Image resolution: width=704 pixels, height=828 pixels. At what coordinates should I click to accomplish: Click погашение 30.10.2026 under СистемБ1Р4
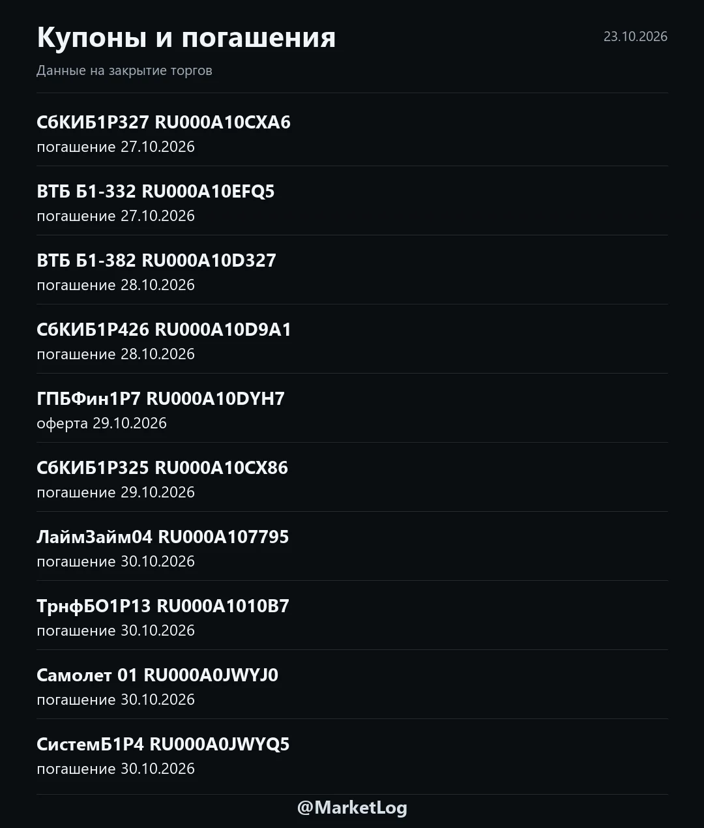(116, 769)
